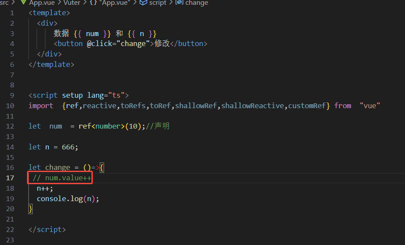Open the 'script' breadcrumb segment
Screen dimensions: 405x245
158,3
